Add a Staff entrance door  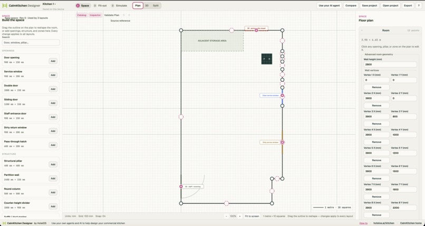coord(53,117)
